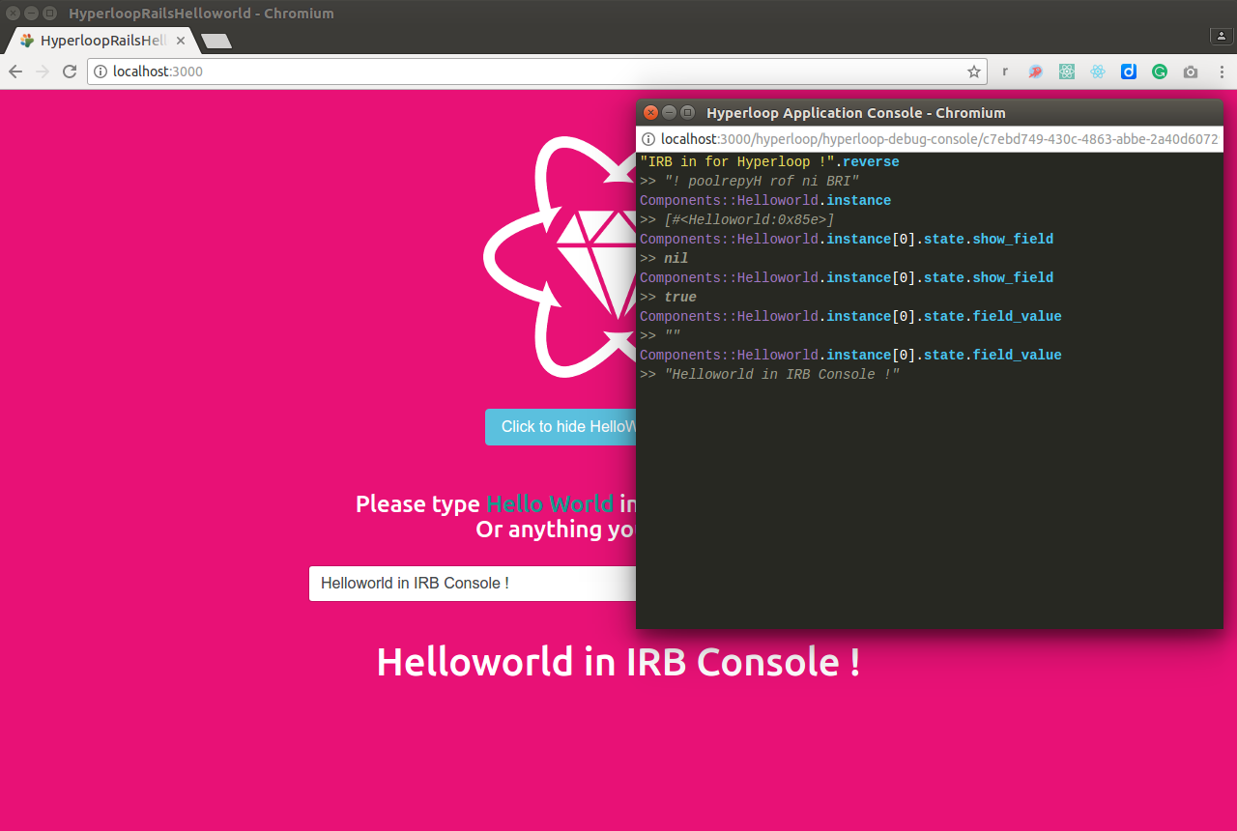1237x831 pixels.
Task: Click the Hyperloop Application Console title bar
Action: tap(930, 112)
